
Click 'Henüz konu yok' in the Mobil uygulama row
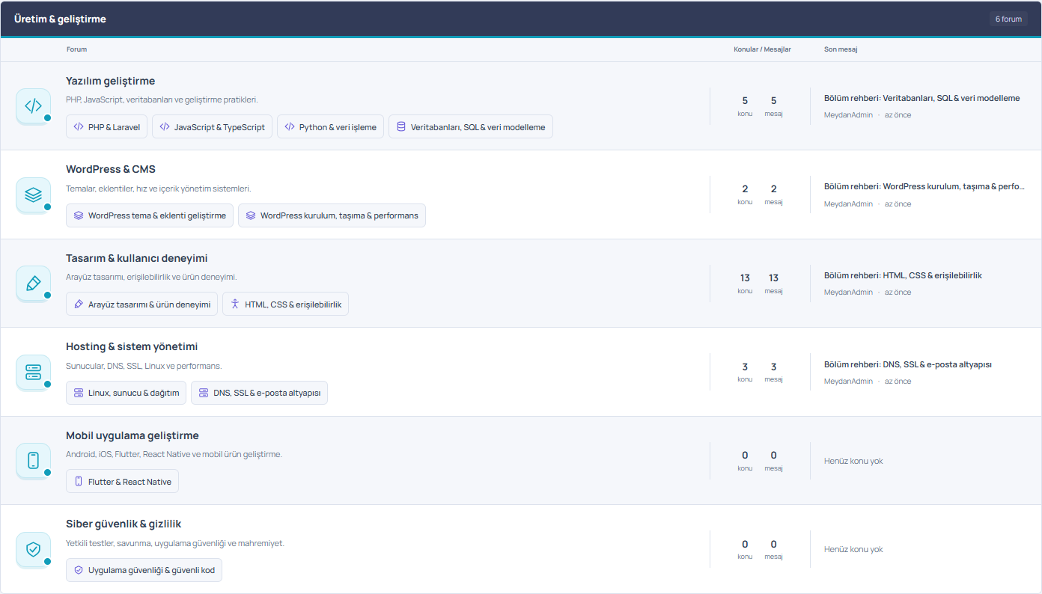[x=853, y=461]
